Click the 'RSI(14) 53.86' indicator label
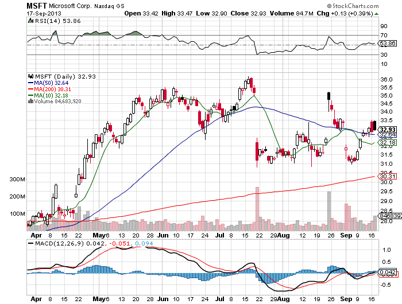Viewport: 402px width, 304px height. pyautogui.click(x=57, y=21)
